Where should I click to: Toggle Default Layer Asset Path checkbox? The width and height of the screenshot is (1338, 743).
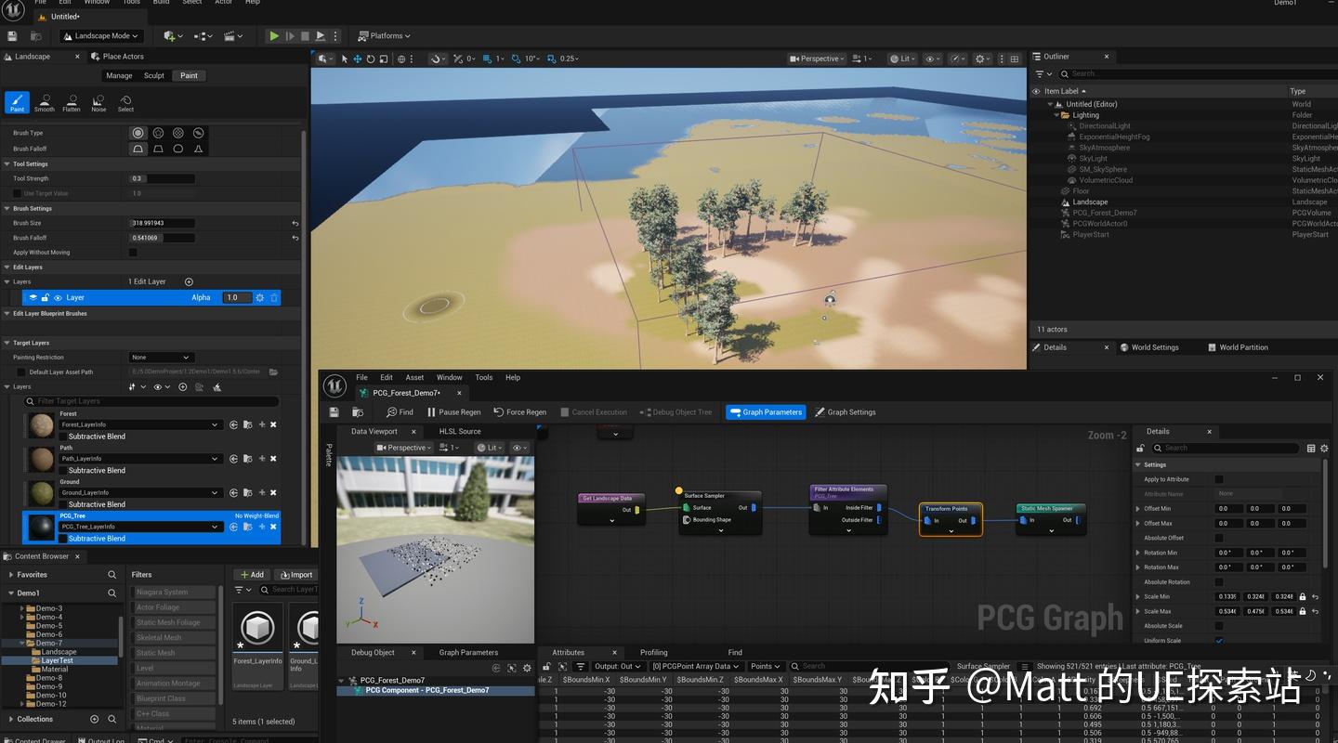(x=21, y=372)
